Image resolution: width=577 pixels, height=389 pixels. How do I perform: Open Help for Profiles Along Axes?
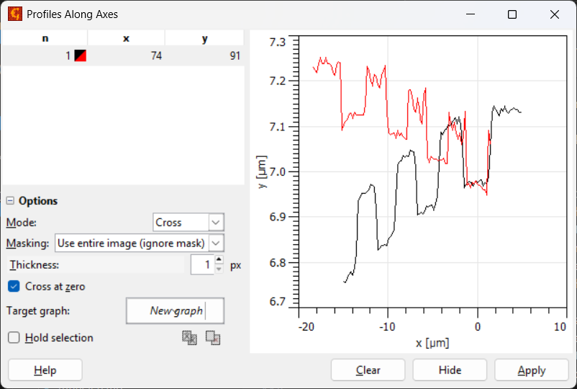click(x=45, y=370)
